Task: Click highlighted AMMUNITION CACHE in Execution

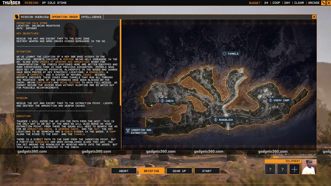Action: (x=40, y=129)
